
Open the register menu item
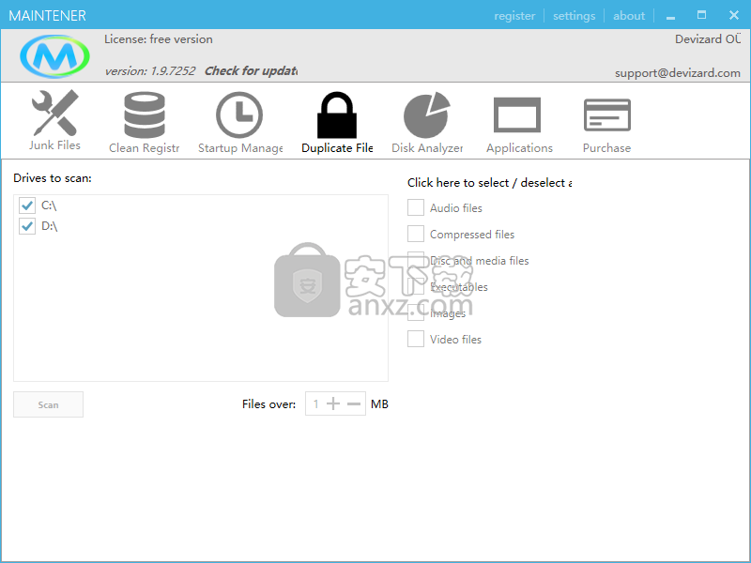point(514,16)
